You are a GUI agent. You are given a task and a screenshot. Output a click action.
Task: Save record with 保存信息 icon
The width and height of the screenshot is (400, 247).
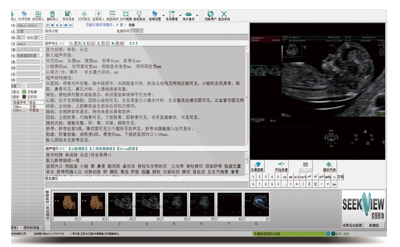point(68,16)
